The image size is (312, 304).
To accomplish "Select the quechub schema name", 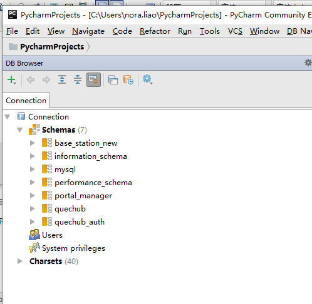I will point(70,209).
